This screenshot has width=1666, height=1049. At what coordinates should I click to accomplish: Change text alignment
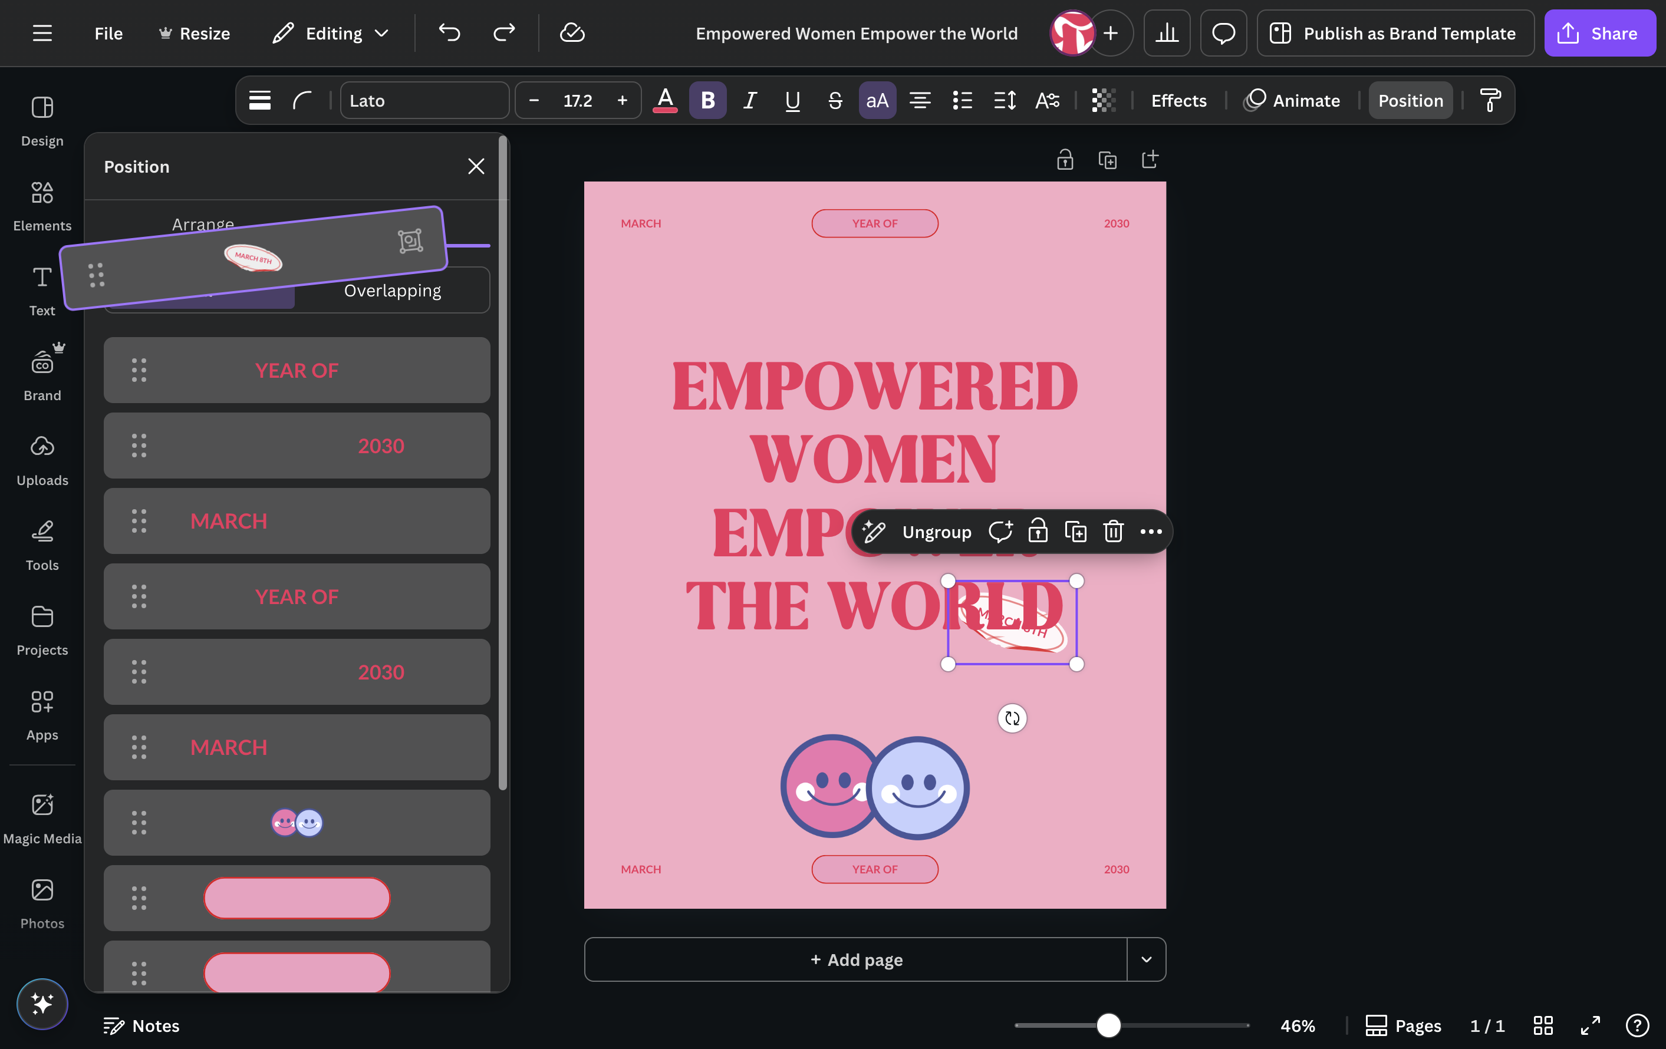[920, 100]
